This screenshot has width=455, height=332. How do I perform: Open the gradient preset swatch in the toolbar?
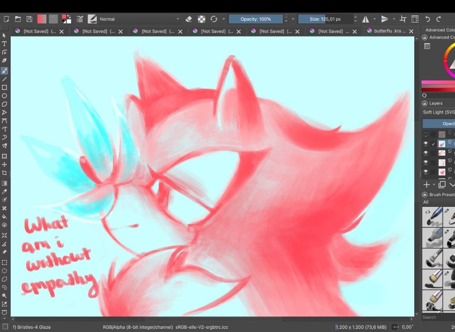coord(42,19)
